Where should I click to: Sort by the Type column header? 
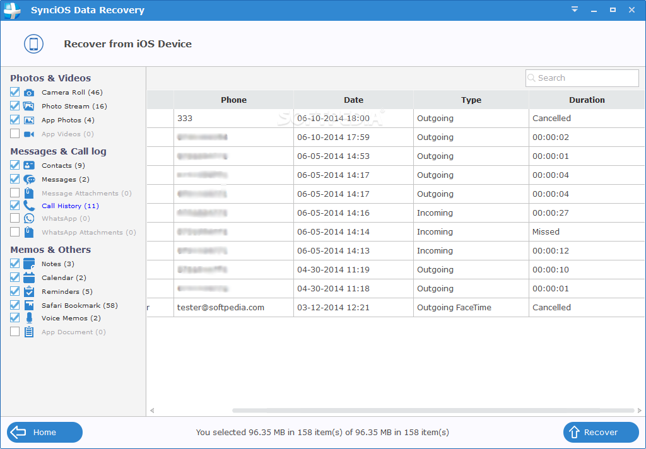(471, 100)
